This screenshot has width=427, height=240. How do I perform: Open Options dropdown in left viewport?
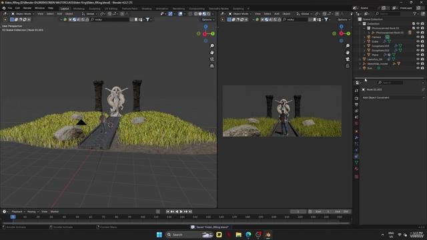tap(207, 19)
